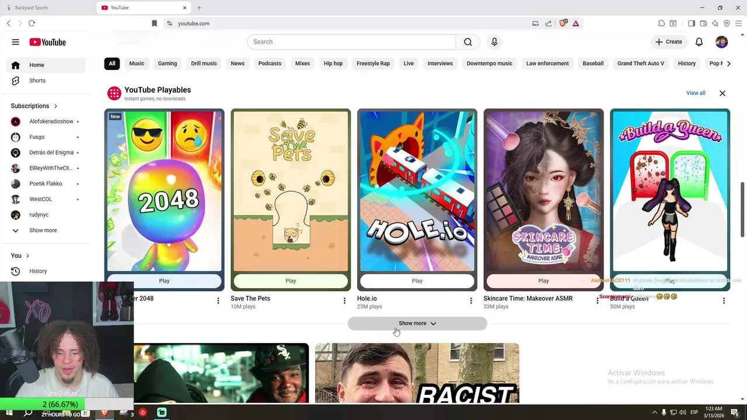
Task: Open Detrás del Enigma subscription
Action: [46, 153]
